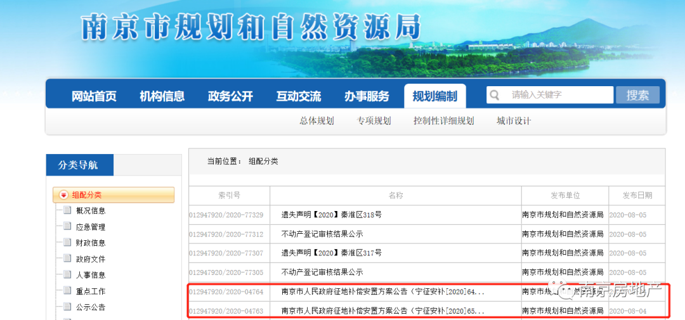This screenshot has width=685, height=320.
Task: Select 组配分类 tree root
Action: pyautogui.click(x=114, y=195)
